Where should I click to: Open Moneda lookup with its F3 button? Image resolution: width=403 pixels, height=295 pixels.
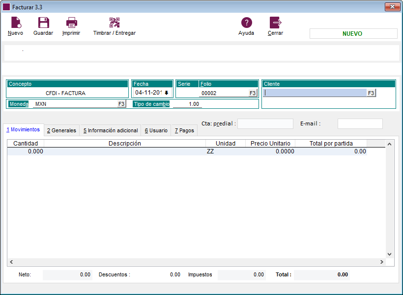click(121, 104)
